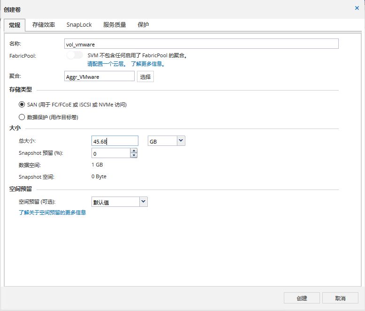The width and height of the screenshot is (365, 311).
Task: Click the 数据空间 value 1 GB
Action: coord(97,165)
